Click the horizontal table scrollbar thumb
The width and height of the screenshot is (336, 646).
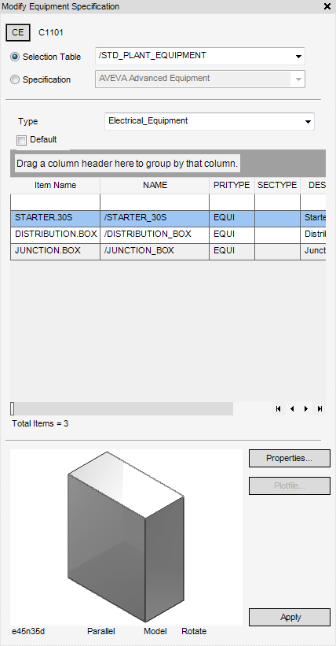(x=13, y=408)
